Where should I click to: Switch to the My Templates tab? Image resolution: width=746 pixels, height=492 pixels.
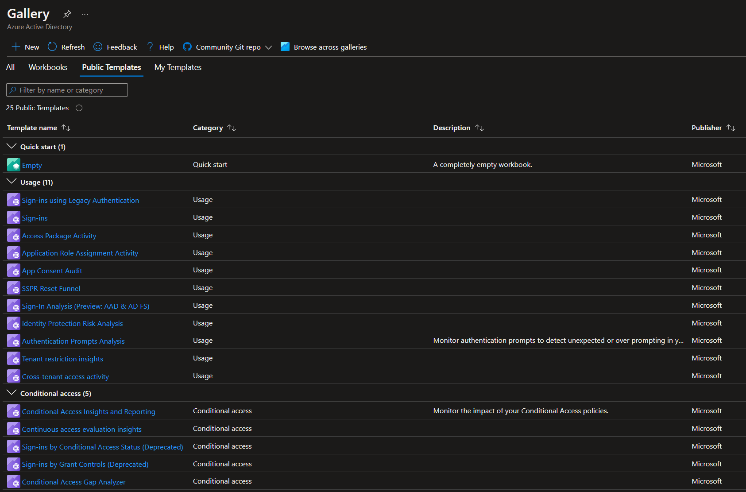(x=178, y=67)
